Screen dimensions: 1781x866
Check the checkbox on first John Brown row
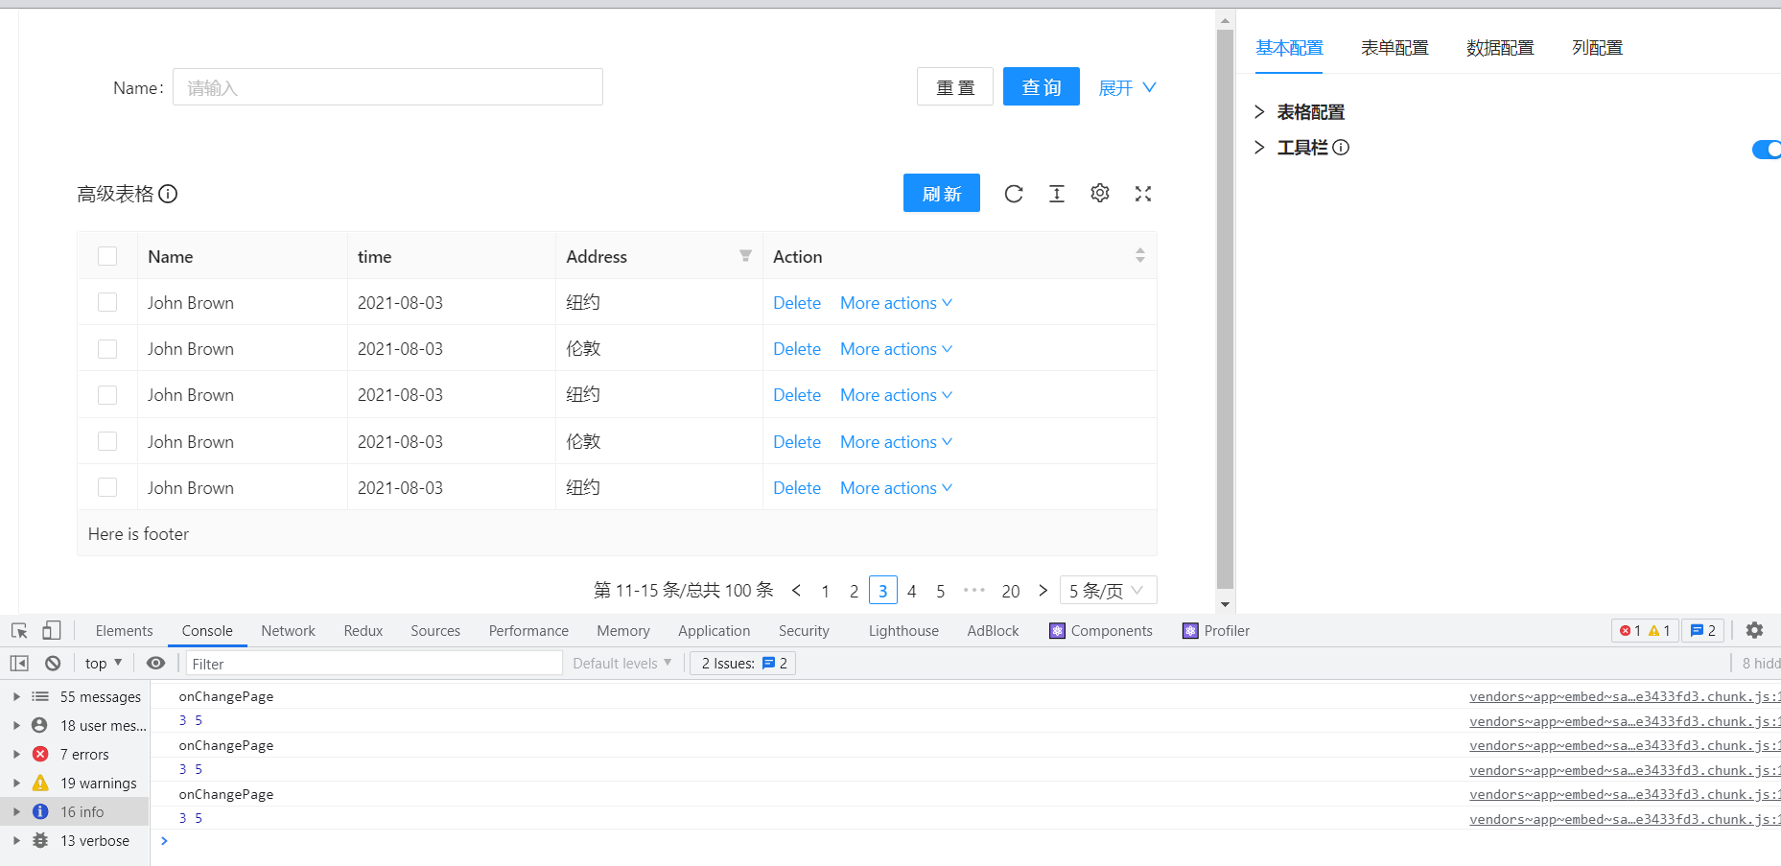point(106,301)
